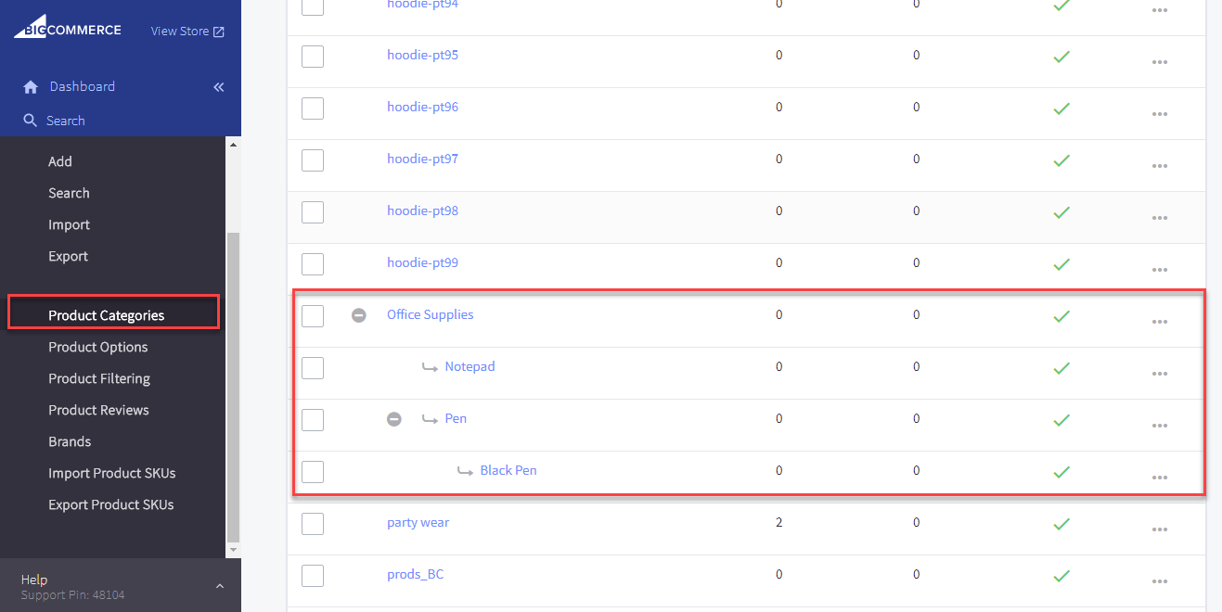
Task: Collapse the Pen subcategory
Action: [394, 419]
